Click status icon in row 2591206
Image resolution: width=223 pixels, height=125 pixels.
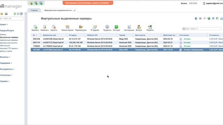[x=180, y=39]
